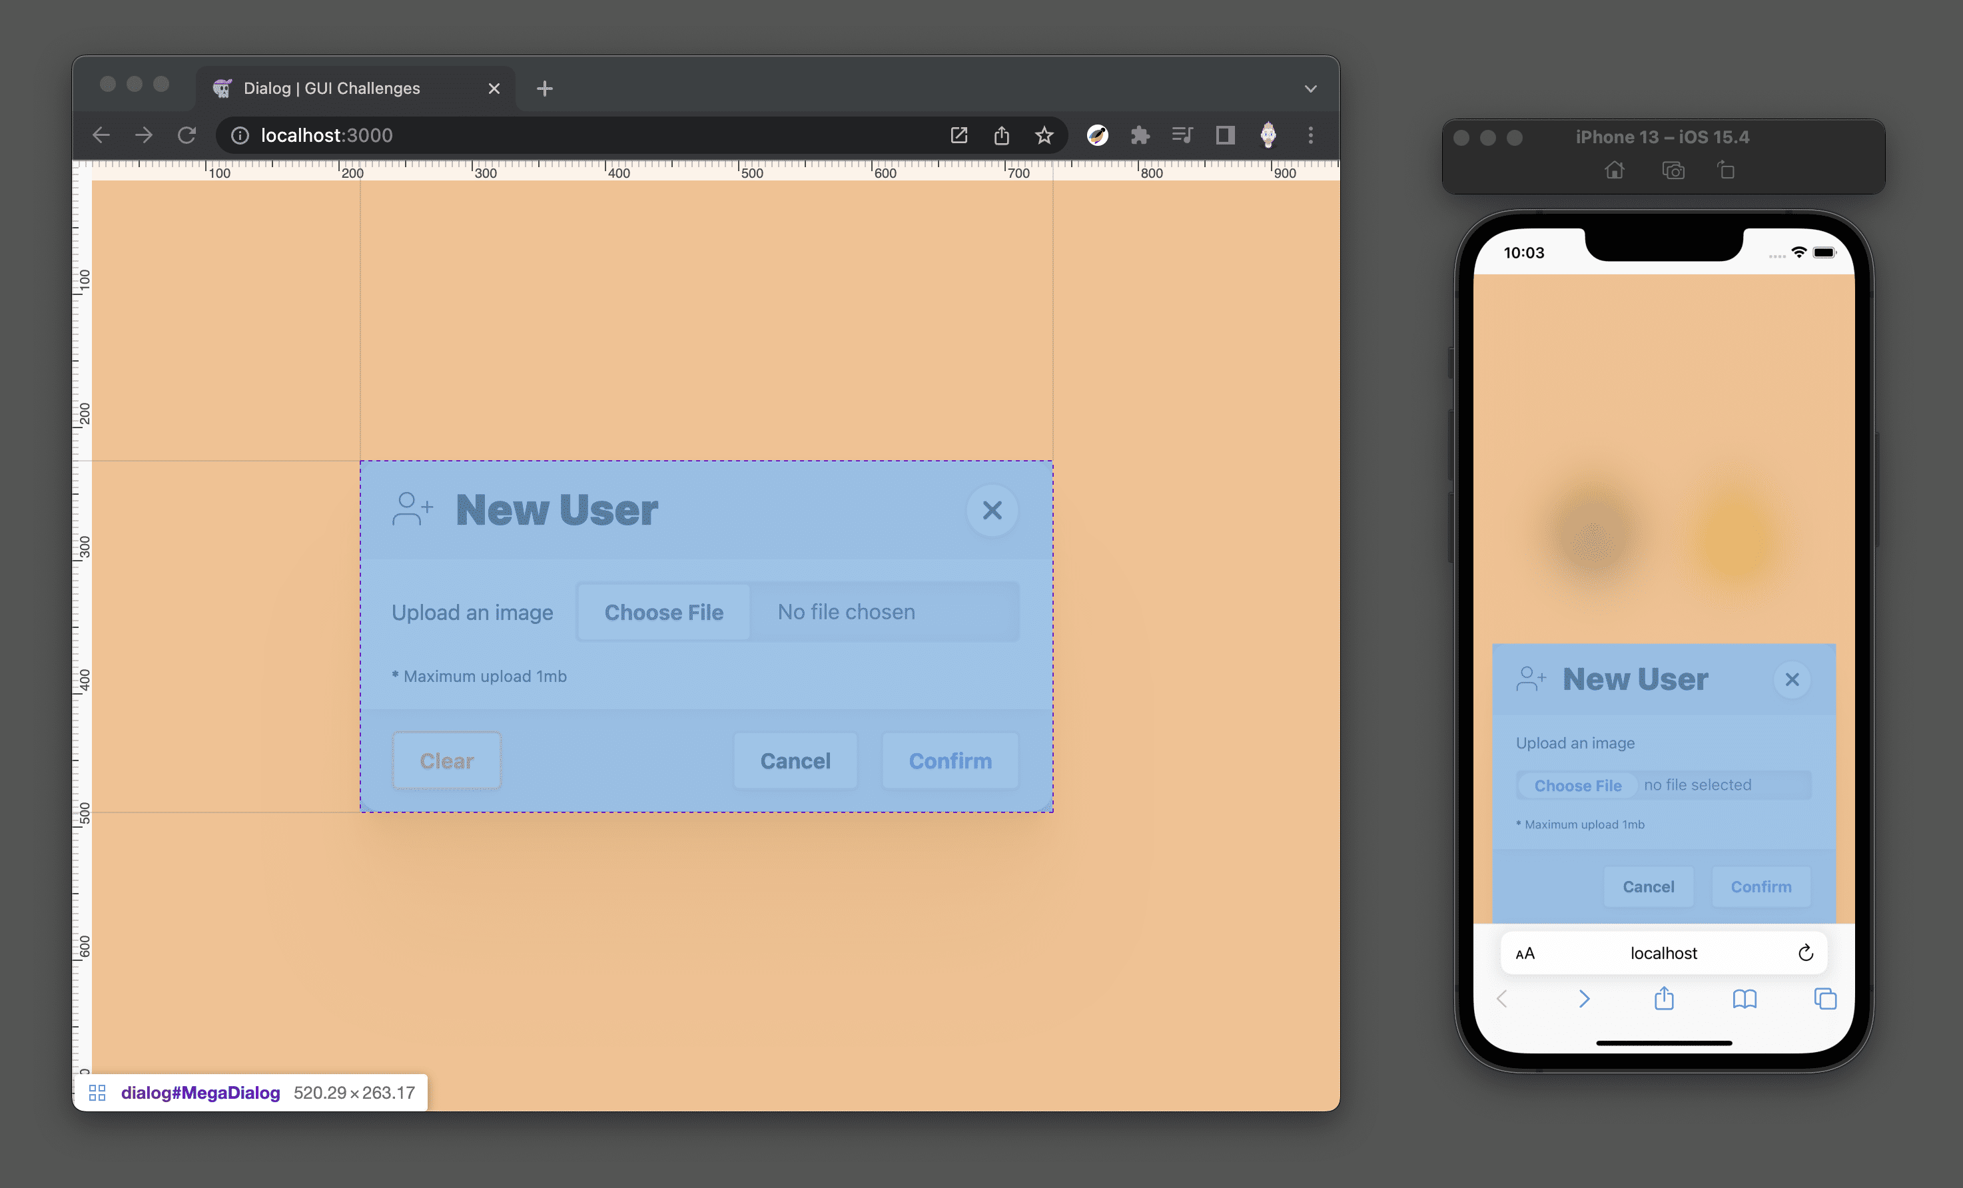
Task: Click the Clear button in desktop dialog
Action: (x=446, y=760)
